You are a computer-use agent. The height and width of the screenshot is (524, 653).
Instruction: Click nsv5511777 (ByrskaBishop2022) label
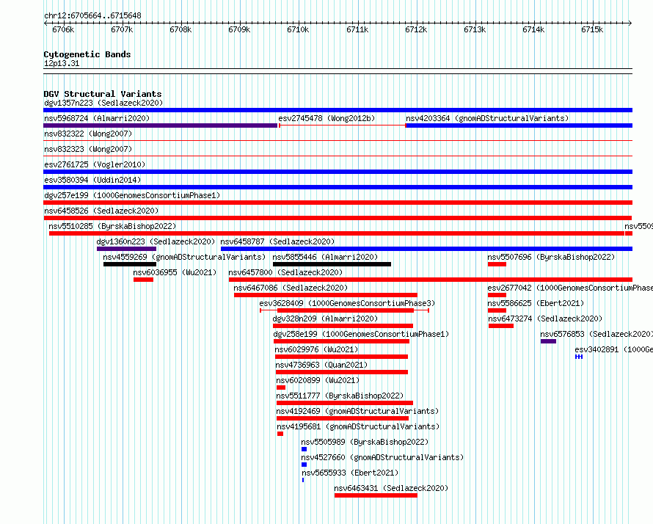point(340,396)
